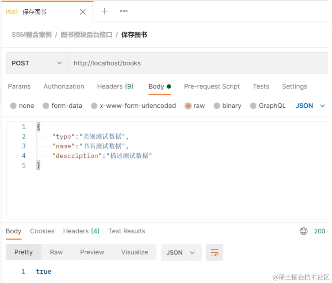Switch to the Authorization tab

click(64, 86)
